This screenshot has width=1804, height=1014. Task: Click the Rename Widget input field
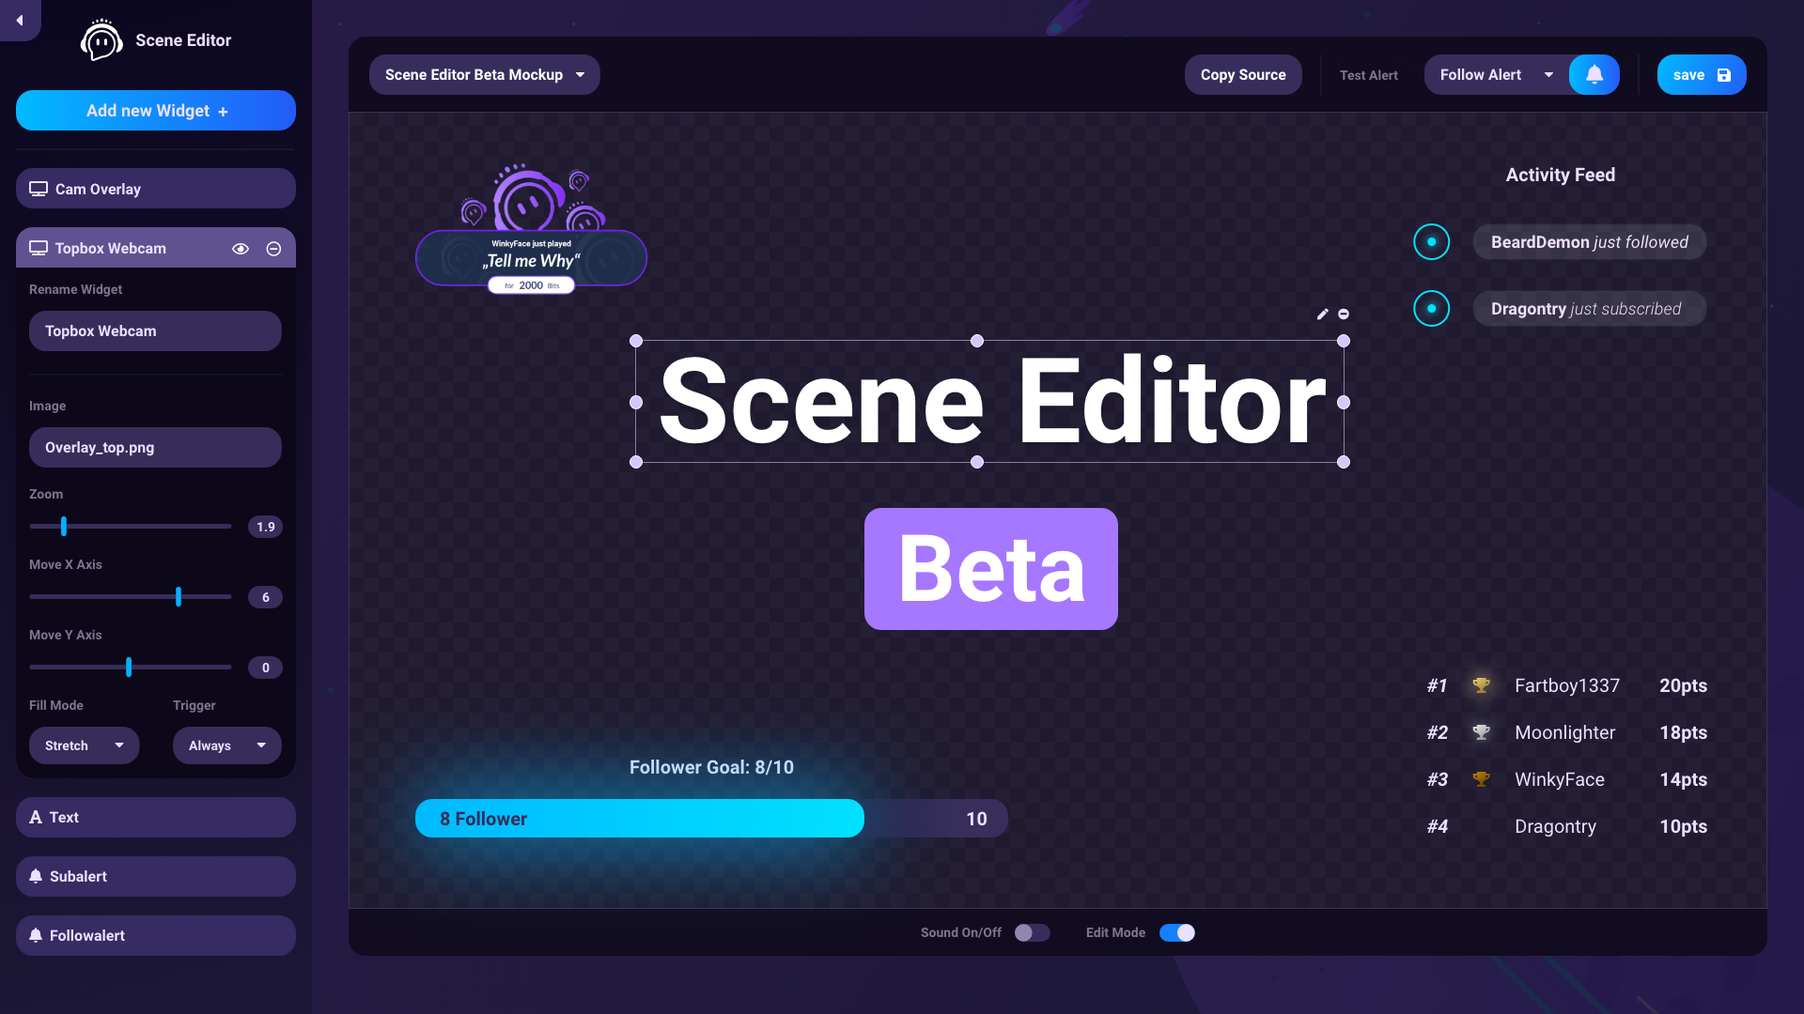tap(155, 330)
